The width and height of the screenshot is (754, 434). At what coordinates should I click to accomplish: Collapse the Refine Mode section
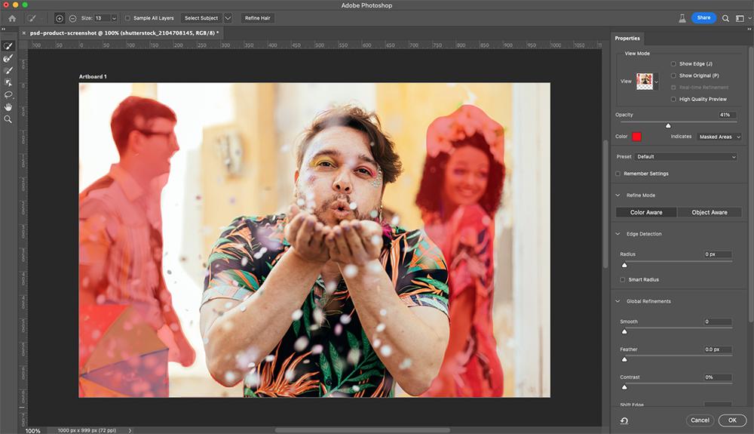tap(618, 195)
